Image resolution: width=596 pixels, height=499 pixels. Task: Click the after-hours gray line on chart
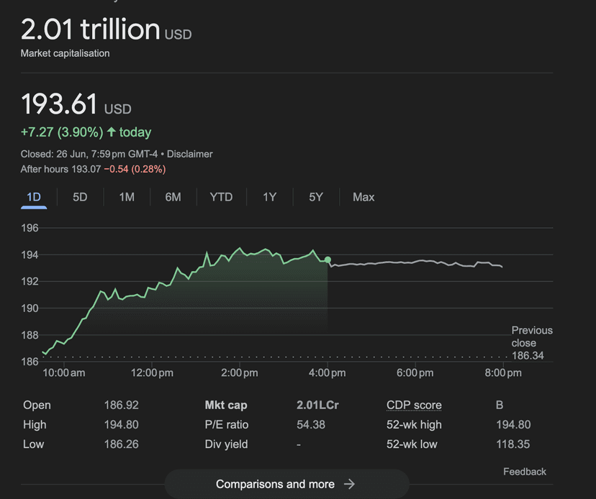(417, 262)
